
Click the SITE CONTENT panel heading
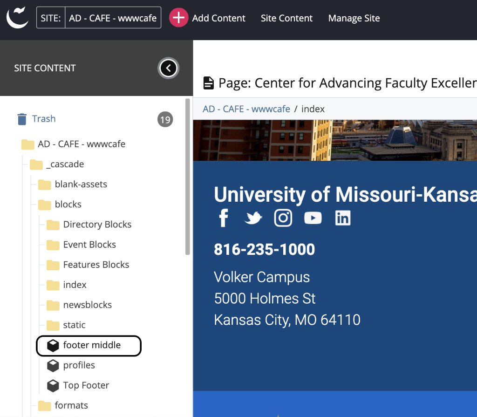45,68
